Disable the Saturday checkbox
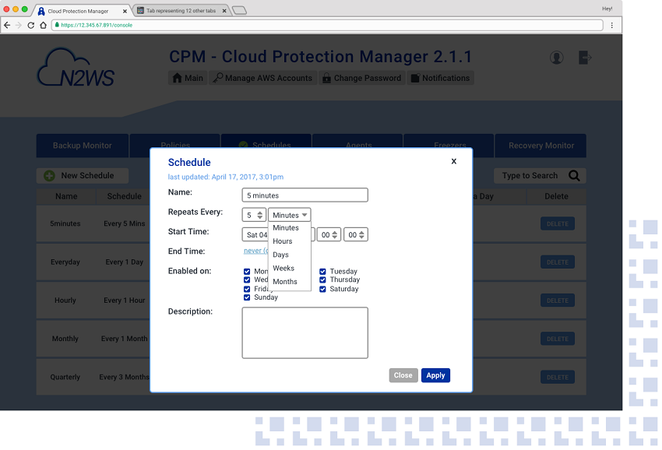The height and width of the screenshot is (450, 662). click(x=323, y=289)
